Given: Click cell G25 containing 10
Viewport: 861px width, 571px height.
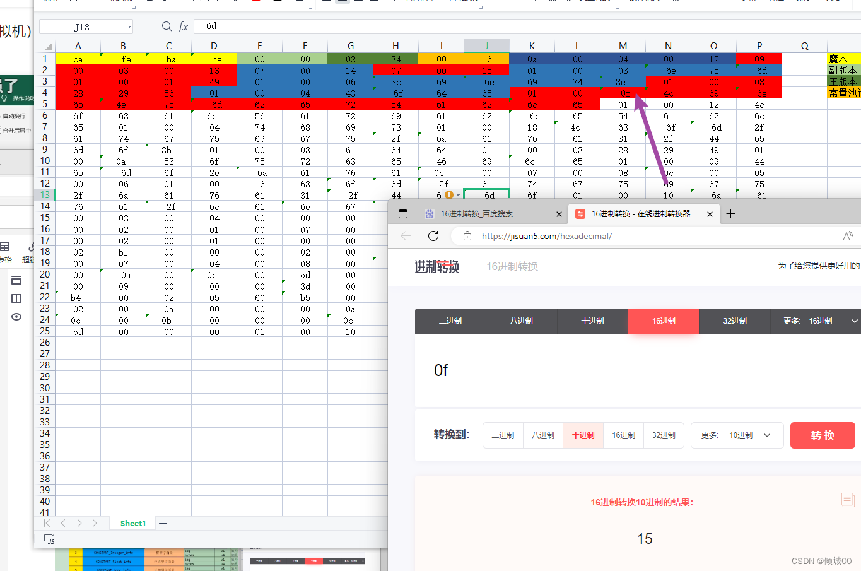Looking at the screenshot, I should [350, 331].
